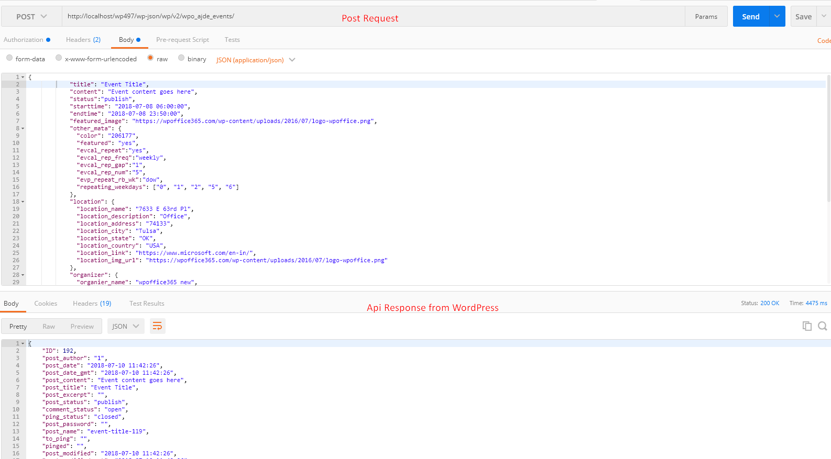
Task: Click the "ID": 192 response line
Action: pos(59,351)
